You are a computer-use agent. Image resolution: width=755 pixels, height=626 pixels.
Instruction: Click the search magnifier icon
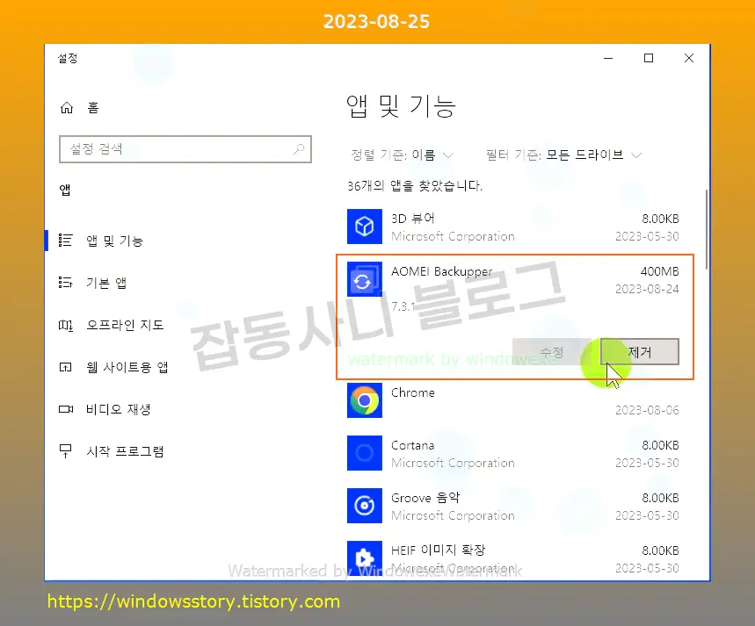[299, 149]
